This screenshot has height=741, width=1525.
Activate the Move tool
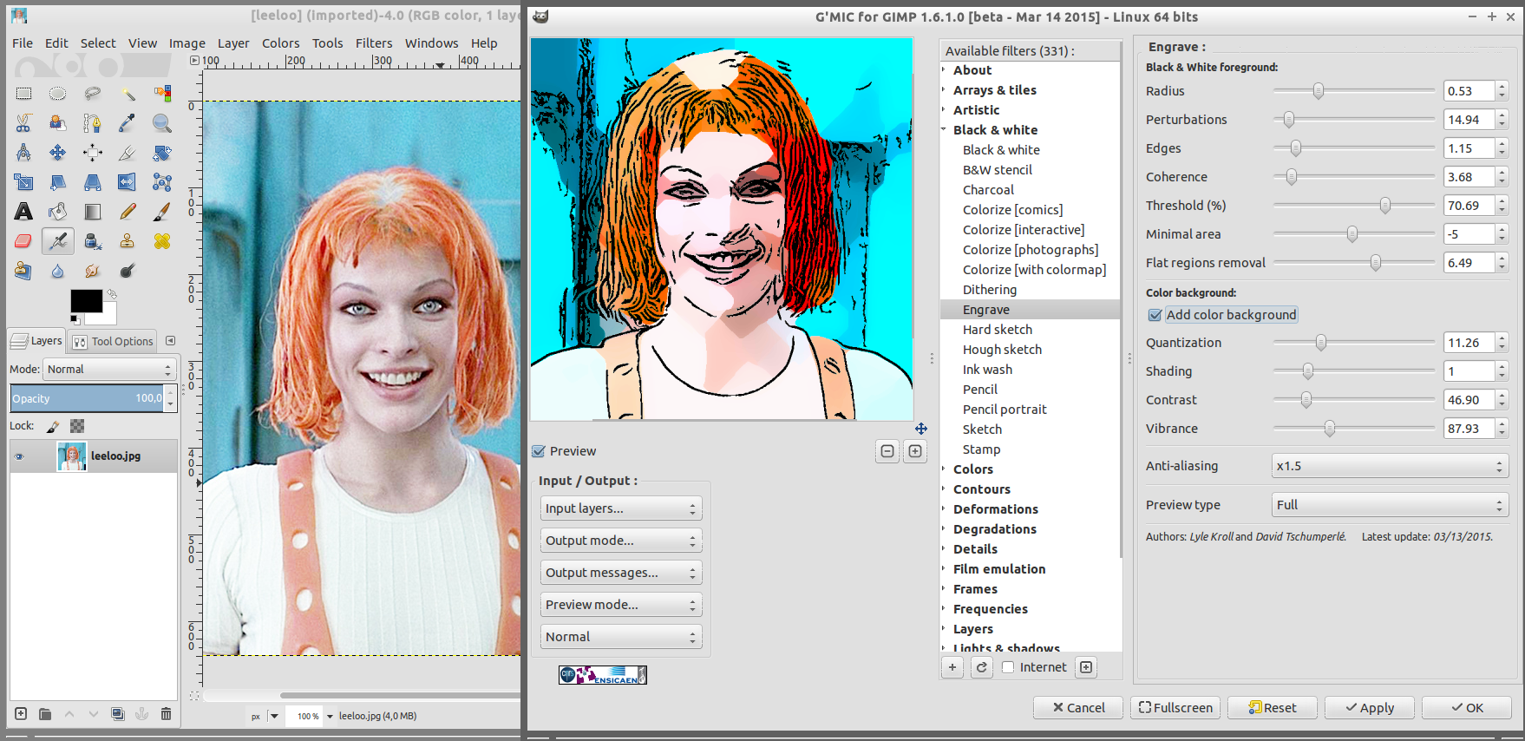pos(57,153)
